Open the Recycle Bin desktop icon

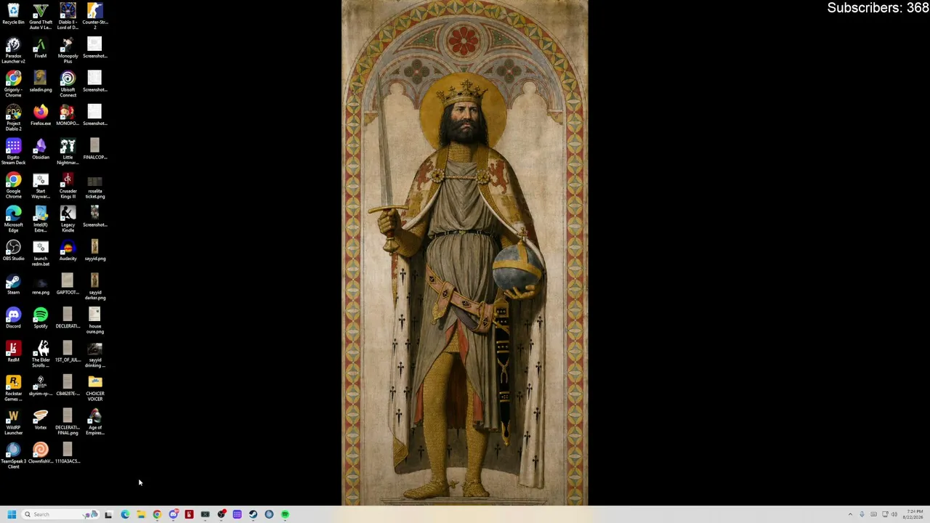pos(13,15)
